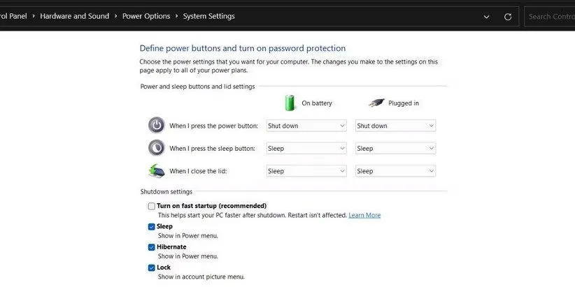575x287 pixels.
Task: Open close the lid On battery dropdown
Action: [x=306, y=170]
